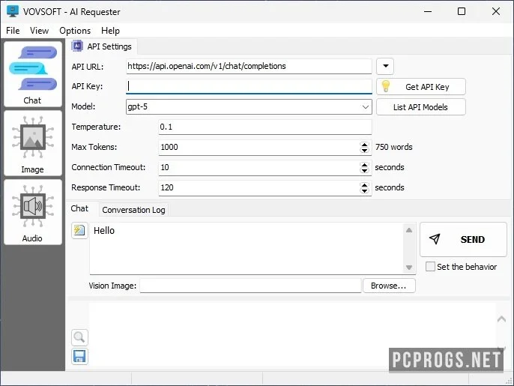This screenshot has height=386, width=514.
Task: Expand the Model combo box
Action: point(365,107)
